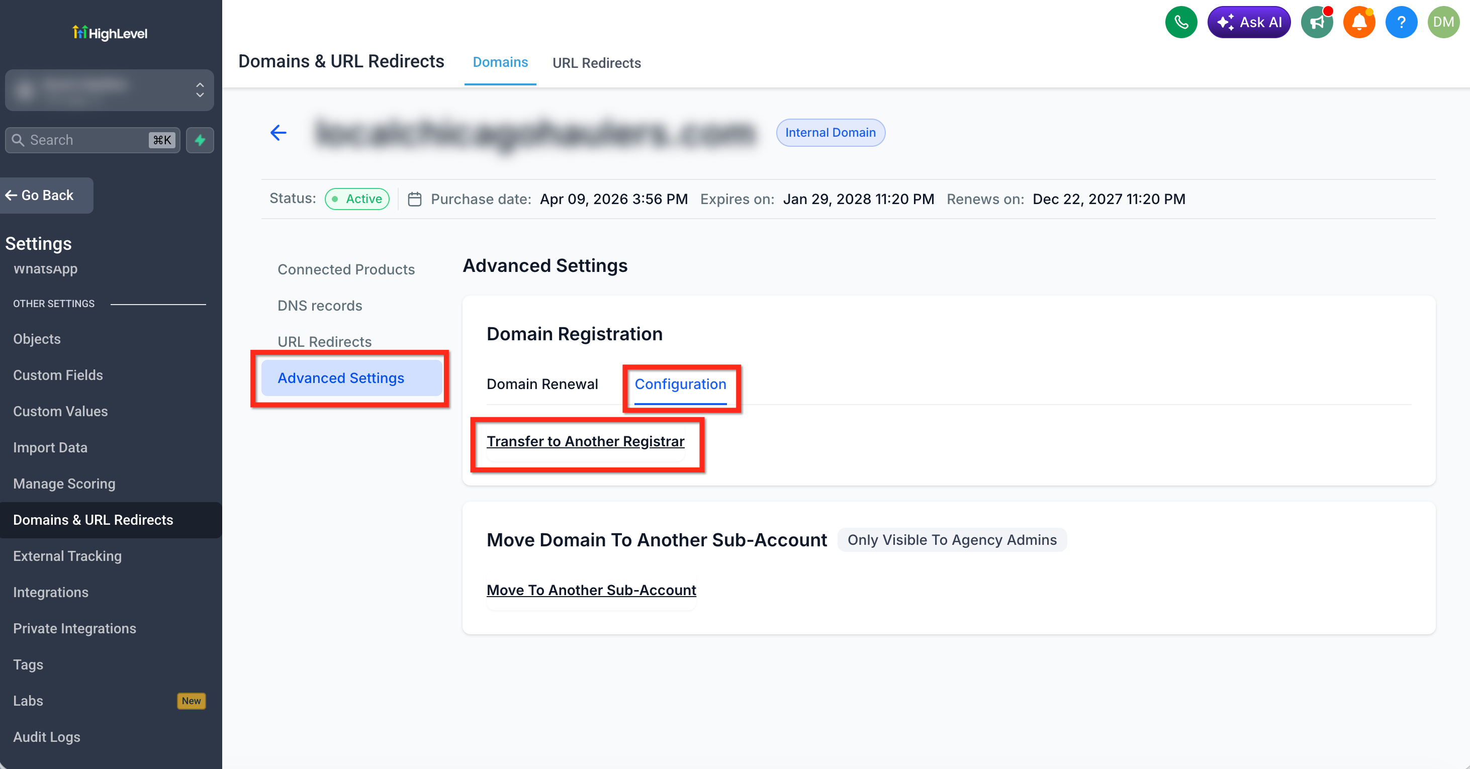Open External Tracking settings
1470x769 pixels.
pyautogui.click(x=67, y=556)
